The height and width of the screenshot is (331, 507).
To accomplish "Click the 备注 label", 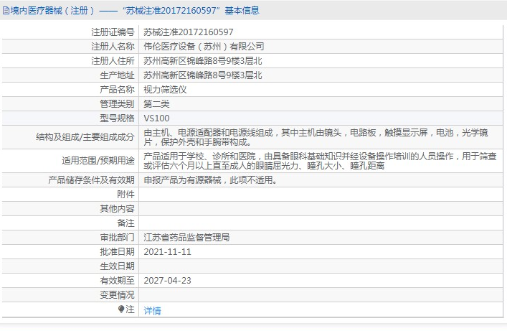I will coord(125,223).
